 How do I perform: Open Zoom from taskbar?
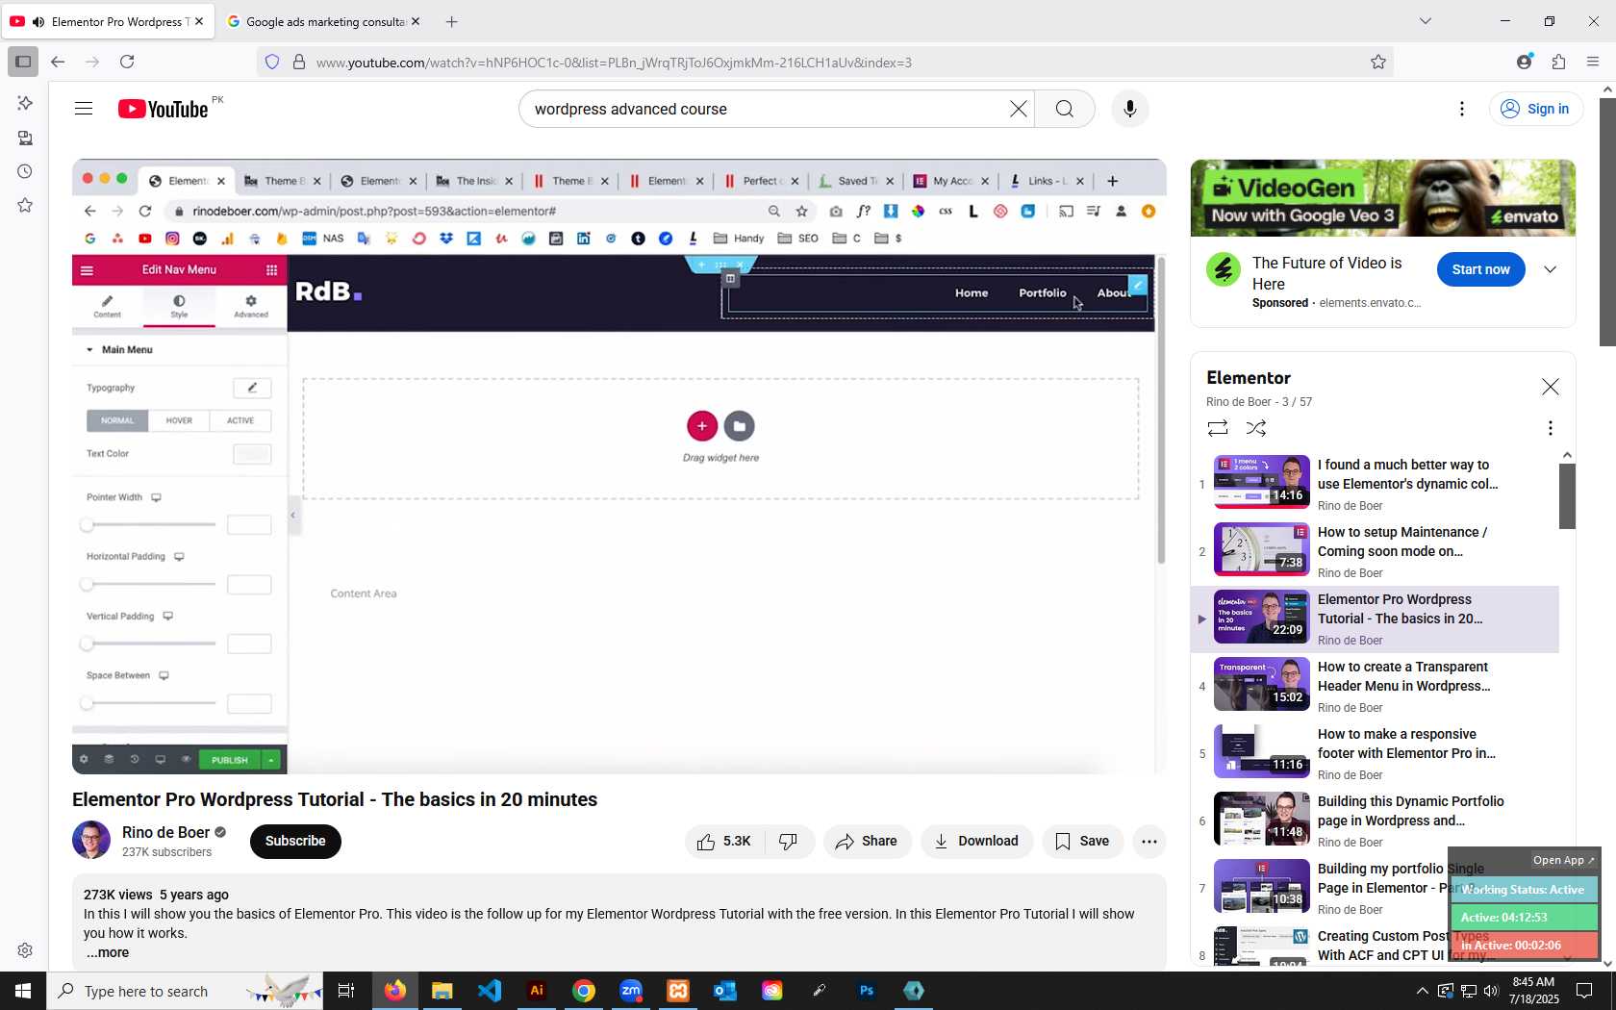point(631,991)
